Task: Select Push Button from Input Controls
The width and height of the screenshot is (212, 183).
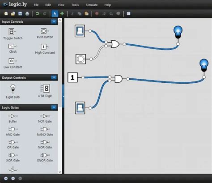Action: click(x=45, y=33)
